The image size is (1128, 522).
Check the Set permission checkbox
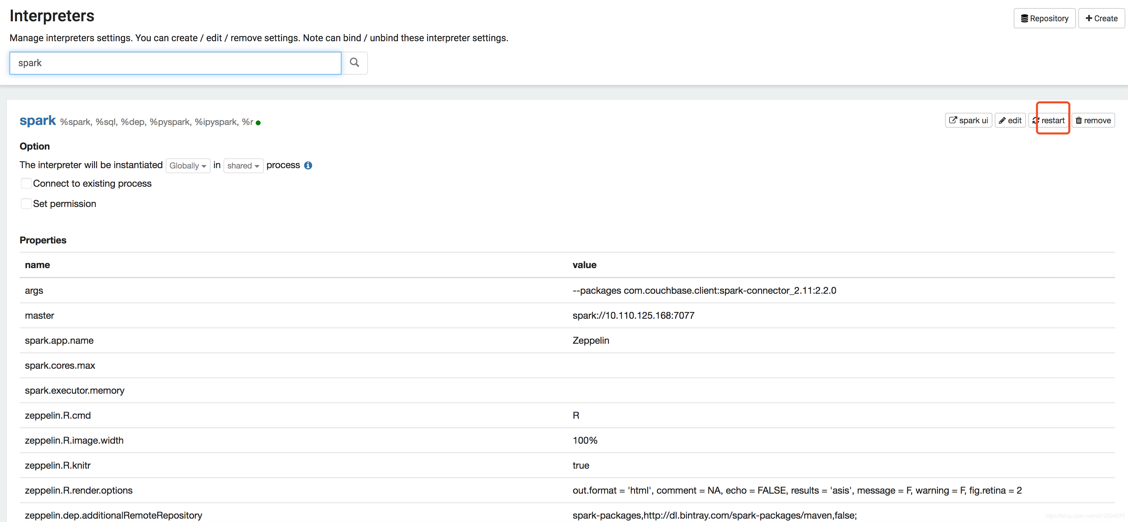[x=26, y=204]
